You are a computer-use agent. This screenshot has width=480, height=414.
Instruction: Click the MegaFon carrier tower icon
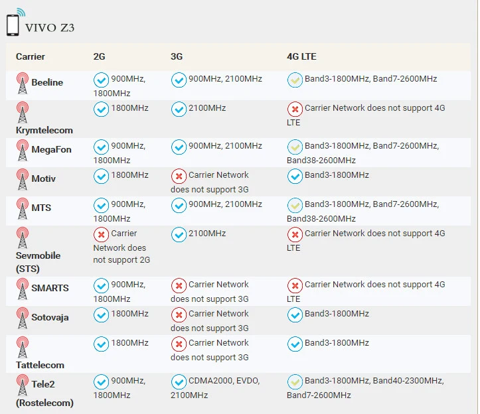[x=23, y=150]
